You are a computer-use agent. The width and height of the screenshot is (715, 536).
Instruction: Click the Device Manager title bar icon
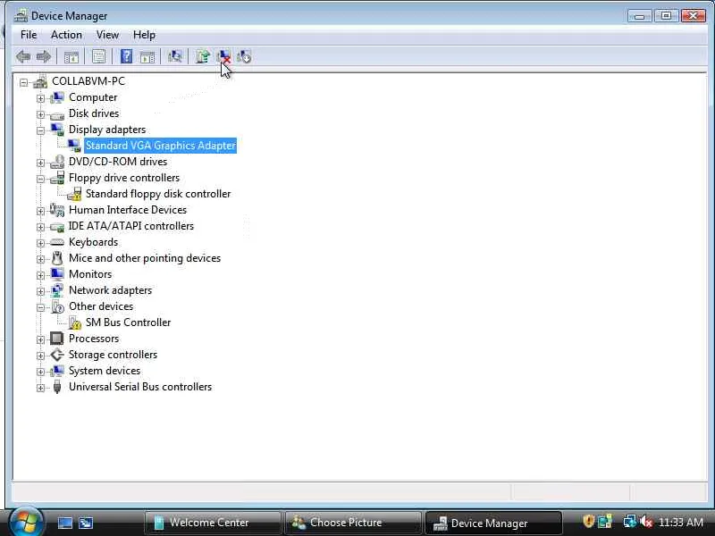coord(21,15)
